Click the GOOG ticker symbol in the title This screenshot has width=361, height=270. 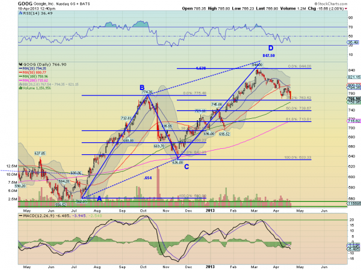pyautogui.click(x=25, y=4)
